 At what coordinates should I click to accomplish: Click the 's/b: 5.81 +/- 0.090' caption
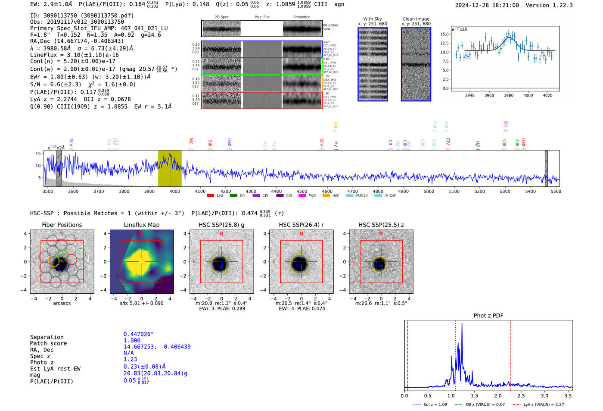tap(142, 303)
